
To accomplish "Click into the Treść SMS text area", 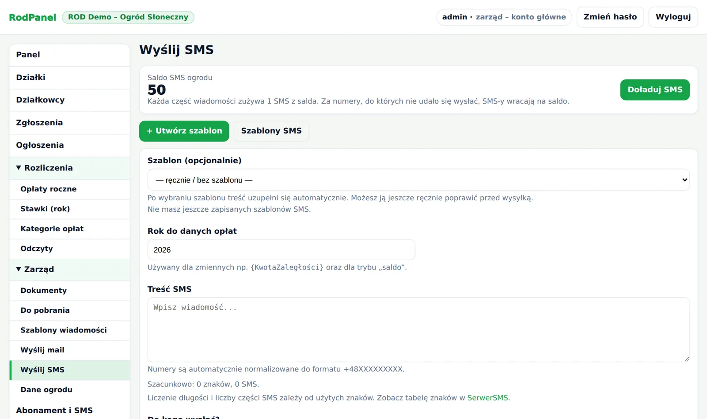I will (x=418, y=329).
